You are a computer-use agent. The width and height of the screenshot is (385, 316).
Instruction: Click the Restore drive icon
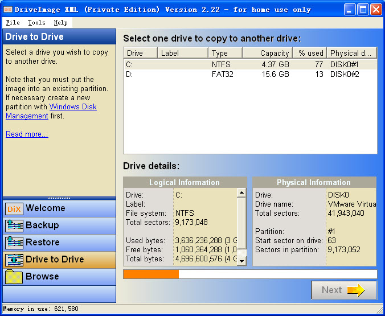(x=14, y=243)
